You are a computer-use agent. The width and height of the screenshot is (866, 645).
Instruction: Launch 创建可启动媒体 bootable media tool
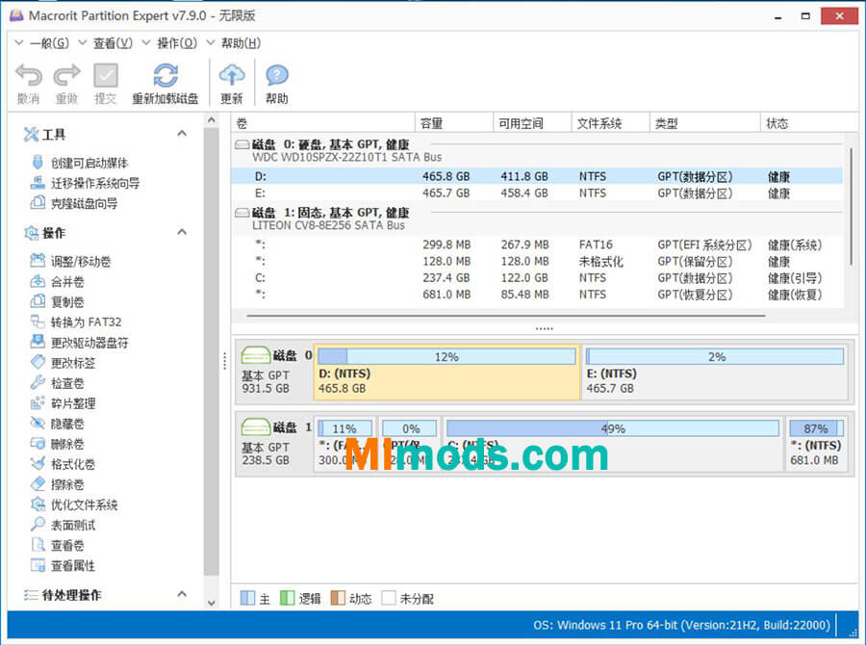(x=80, y=163)
